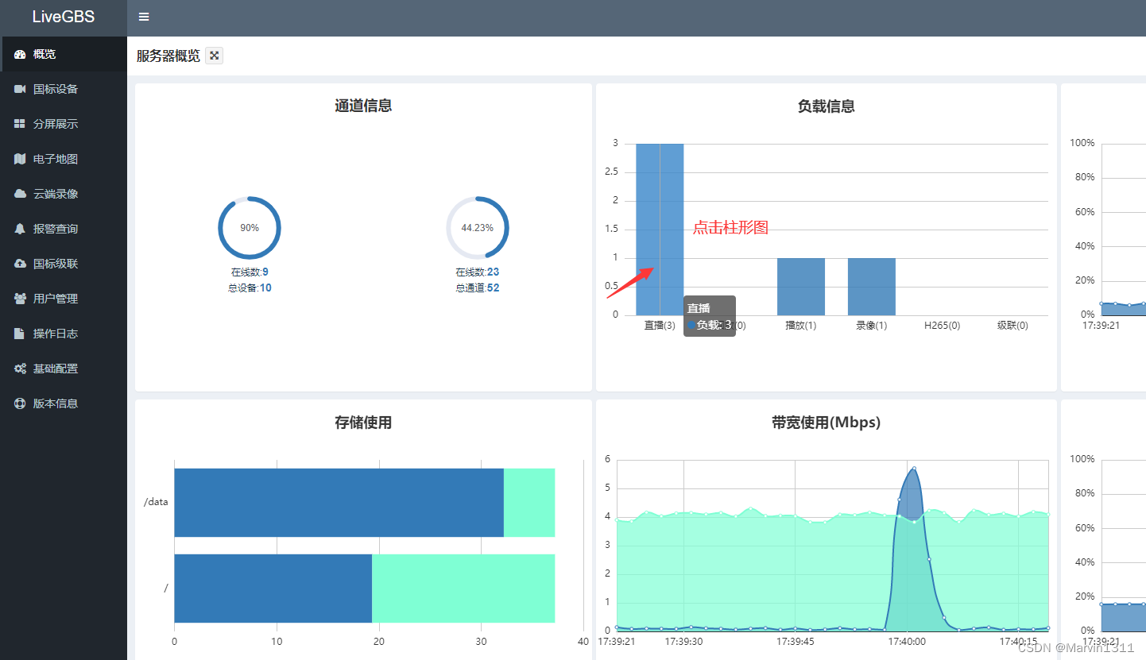Click the /data label on storage chart
The image size is (1146, 660).
(156, 502)
